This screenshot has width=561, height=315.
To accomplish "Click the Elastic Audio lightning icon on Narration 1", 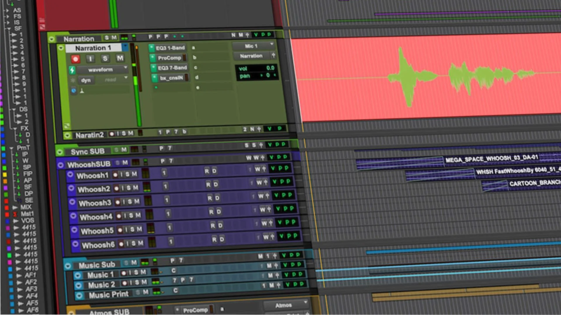I will click(72, 70).
